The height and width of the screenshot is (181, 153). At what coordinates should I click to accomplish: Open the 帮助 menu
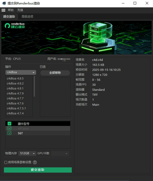11,10
